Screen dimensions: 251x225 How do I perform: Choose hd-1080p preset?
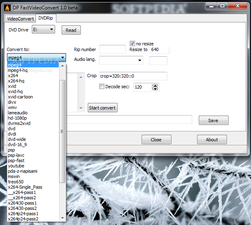tap(33, 118)
